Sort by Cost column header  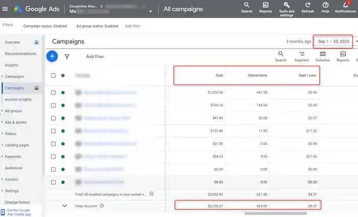click(x=219, y=75)
